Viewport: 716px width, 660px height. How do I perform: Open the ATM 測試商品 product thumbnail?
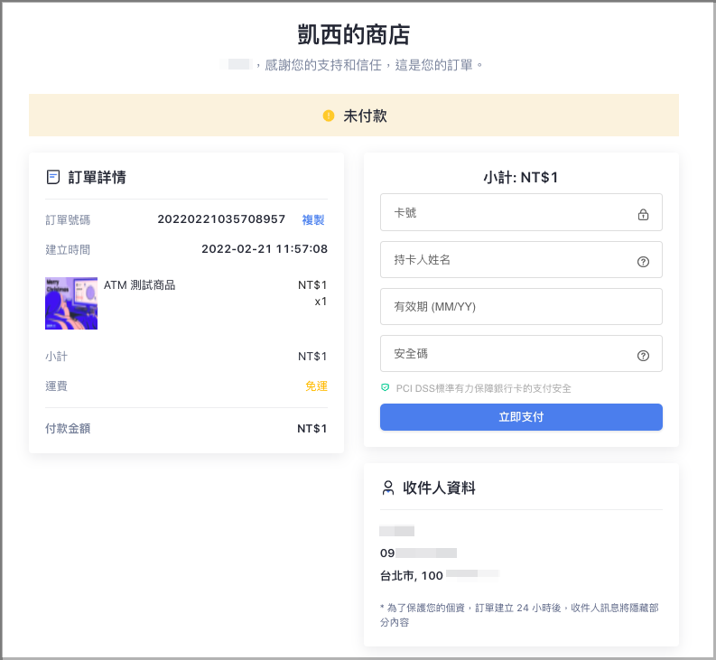71,303
